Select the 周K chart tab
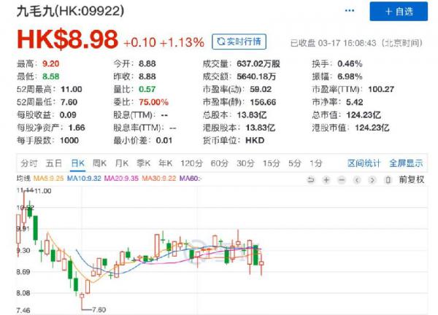Screen dimensions: 438x315 99,163
